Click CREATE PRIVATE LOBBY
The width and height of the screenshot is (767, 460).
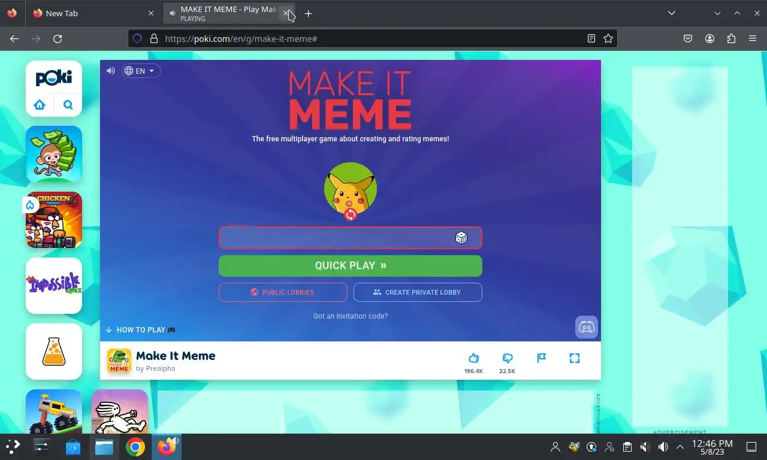418,292
